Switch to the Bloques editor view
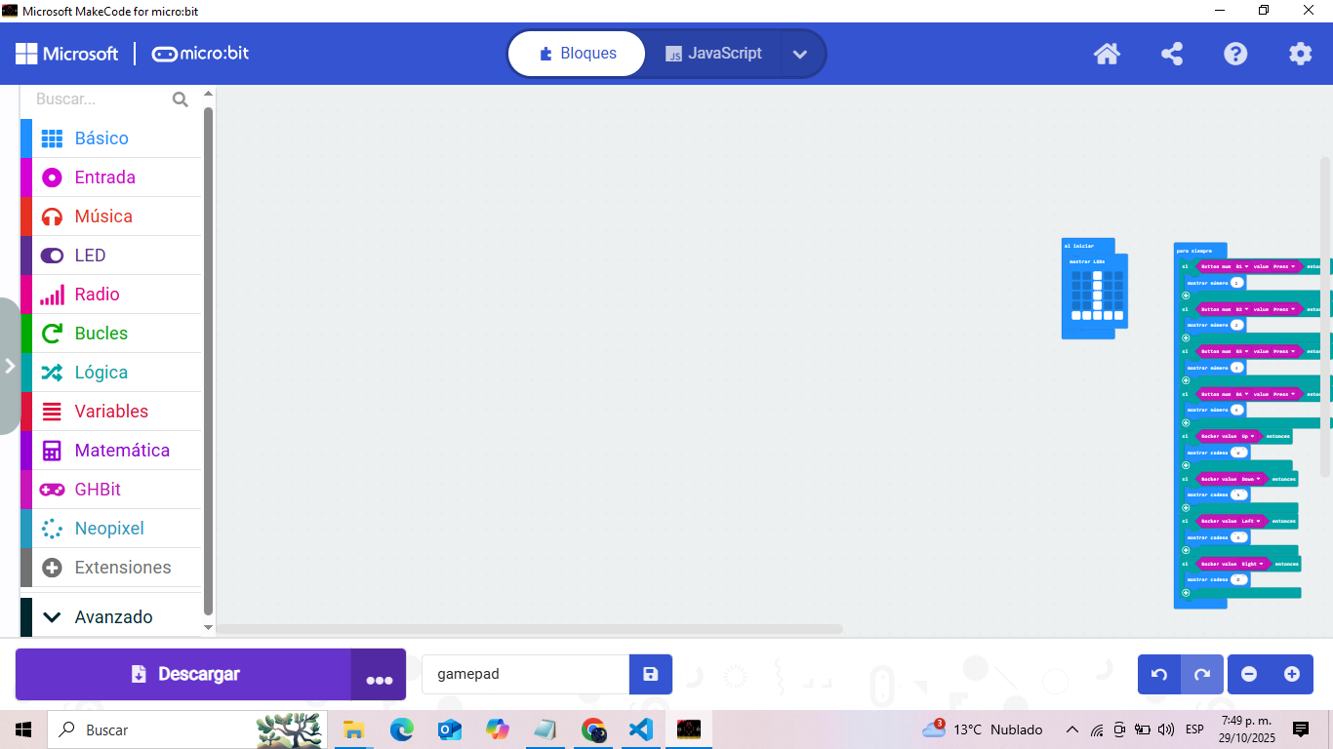The height and width of the screenshot is (749, 1333). [577, 54]
